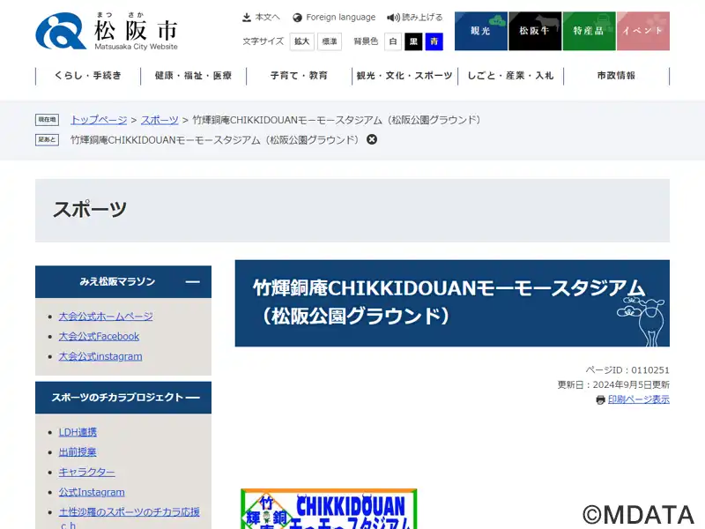
Task: Click the 背景色 label
Action: [x=366, y=41]
